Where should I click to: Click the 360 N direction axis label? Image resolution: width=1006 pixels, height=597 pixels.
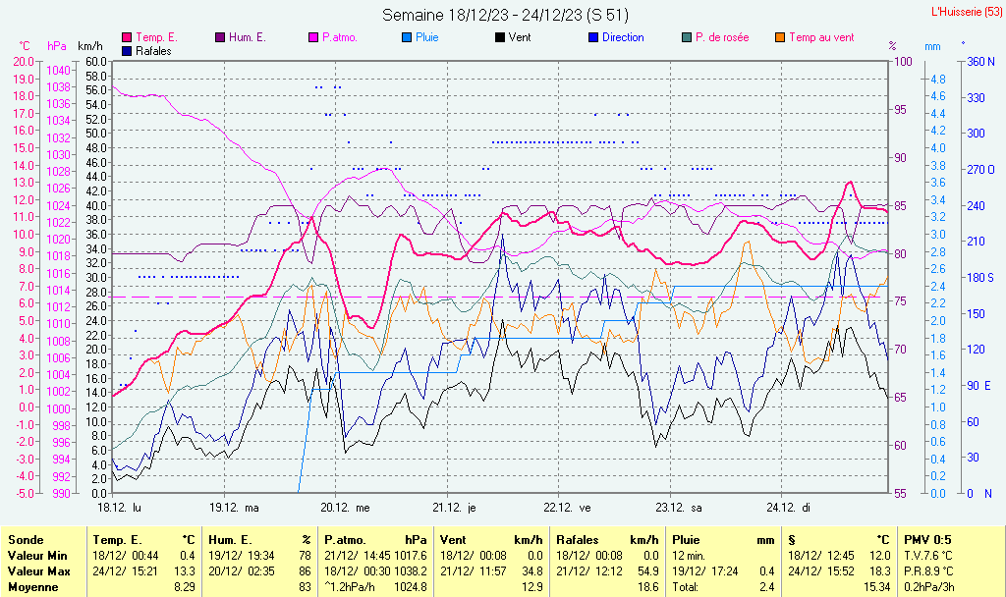pos(981,62)
